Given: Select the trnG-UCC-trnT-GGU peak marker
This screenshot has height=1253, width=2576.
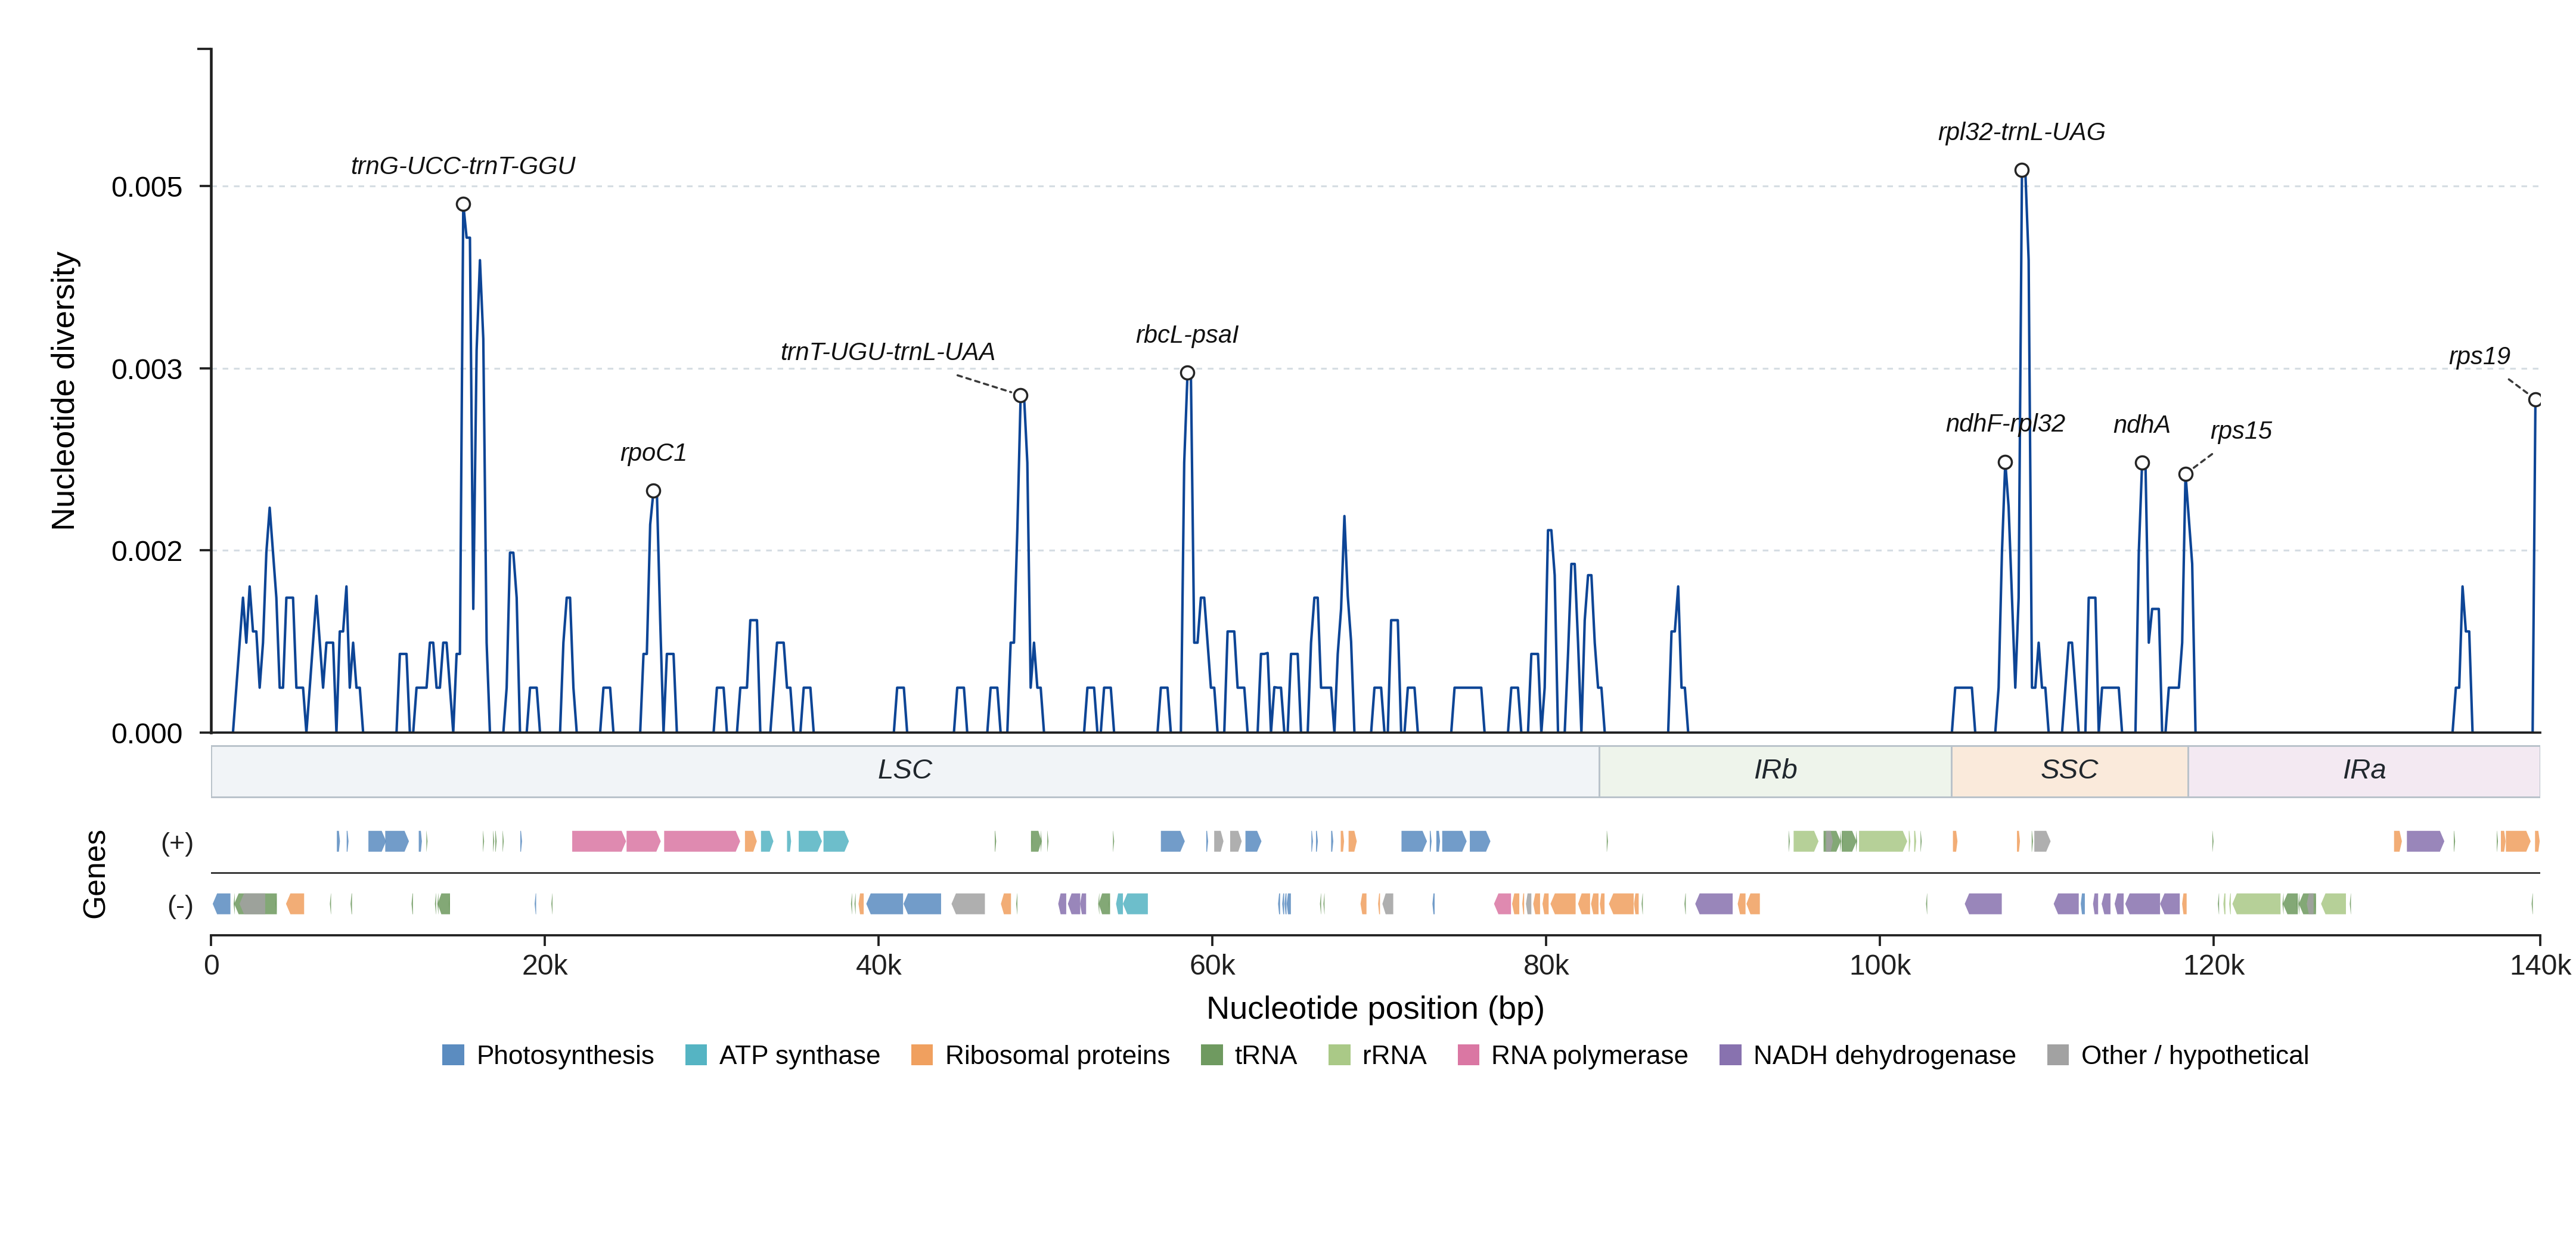Looking at the screenshot, I should [x=463, y=204].
